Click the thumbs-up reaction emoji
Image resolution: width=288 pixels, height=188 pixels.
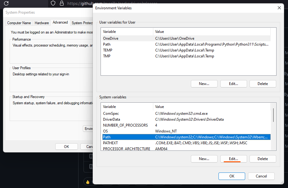88,182
